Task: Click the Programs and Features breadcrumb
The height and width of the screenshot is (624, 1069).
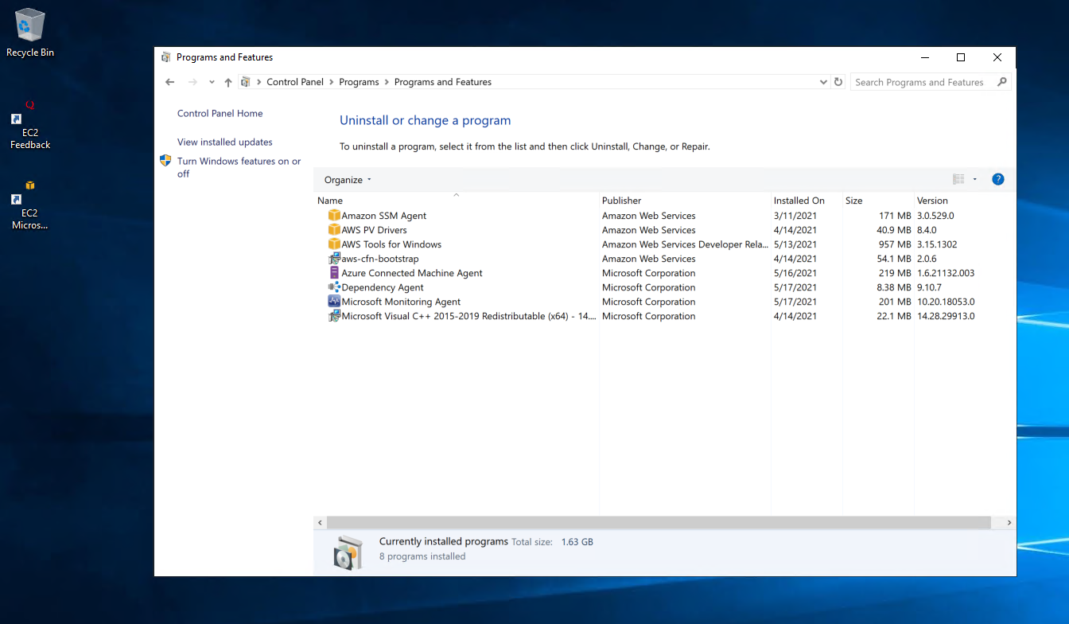Action: point(443,82)
